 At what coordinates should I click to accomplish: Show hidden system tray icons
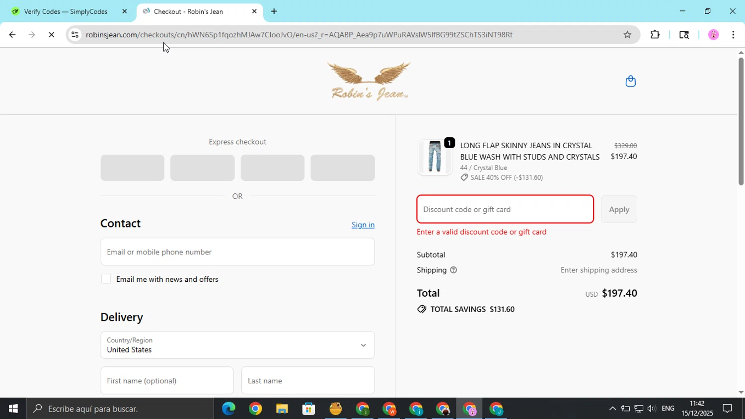(x=612, y=409)
